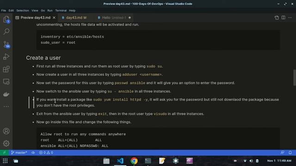Click the 'visudo' inline code
Screen dimensions: 296x166
pyautogui.click(x=160, y=114)
